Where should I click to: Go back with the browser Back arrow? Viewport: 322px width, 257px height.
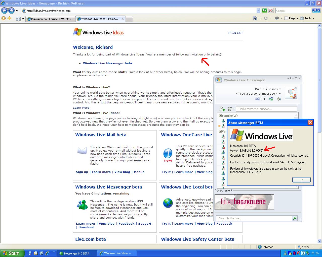(4, 11)
